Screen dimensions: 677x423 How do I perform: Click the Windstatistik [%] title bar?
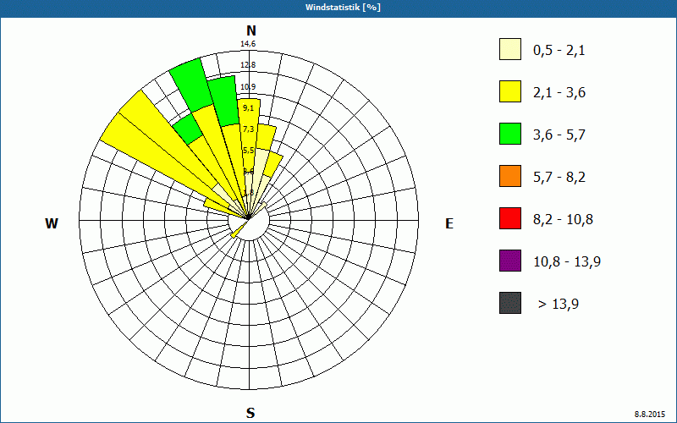[x=338, y=8]
